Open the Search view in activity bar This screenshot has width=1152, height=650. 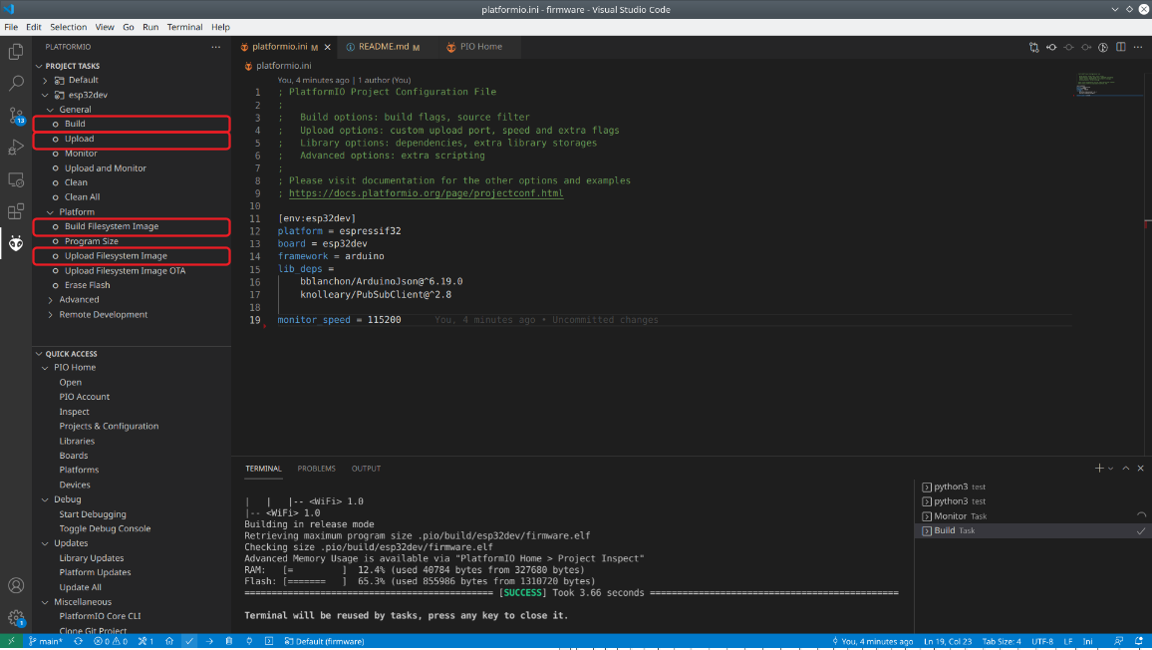[x=15, y=83]
